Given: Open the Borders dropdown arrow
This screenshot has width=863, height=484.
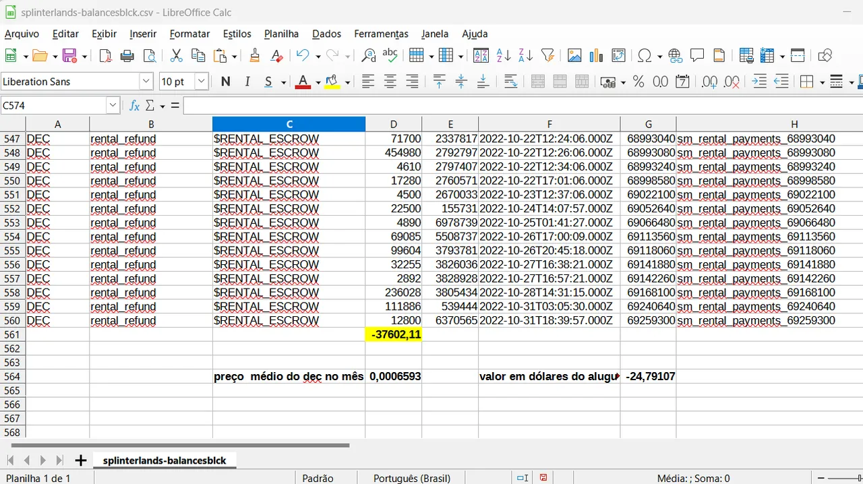Looking at the screenshot, I should (821, 82).
